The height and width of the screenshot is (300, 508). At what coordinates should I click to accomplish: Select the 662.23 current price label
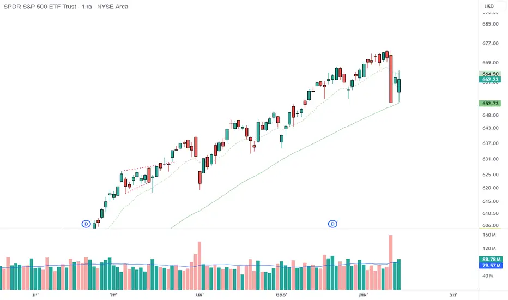coord(489,80)
